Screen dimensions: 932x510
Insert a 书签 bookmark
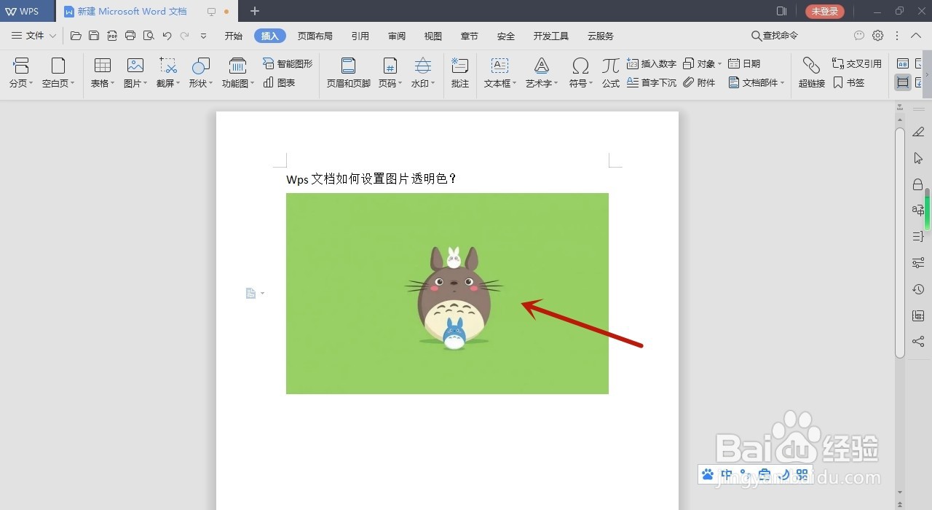(x=849, y=82)
